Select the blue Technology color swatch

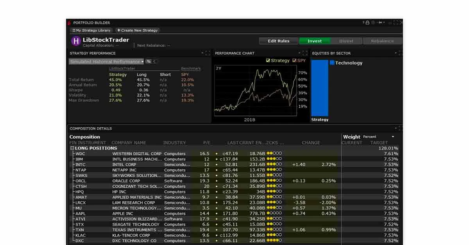point(332,62)
